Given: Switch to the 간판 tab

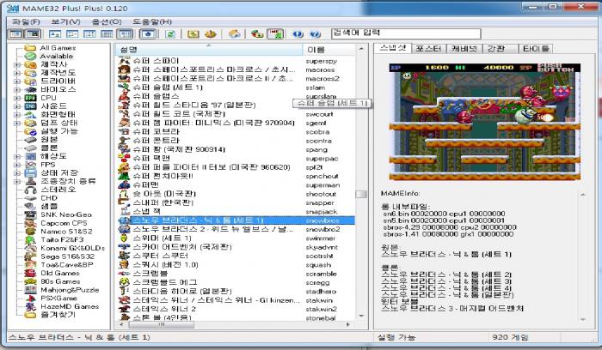Looking at the screenshot, I should coord(498,49).
